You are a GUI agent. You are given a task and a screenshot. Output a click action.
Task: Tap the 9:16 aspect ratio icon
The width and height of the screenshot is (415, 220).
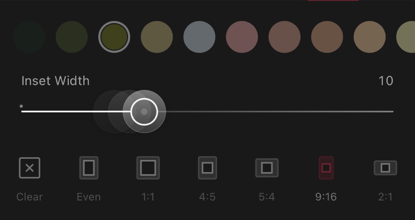326,168
